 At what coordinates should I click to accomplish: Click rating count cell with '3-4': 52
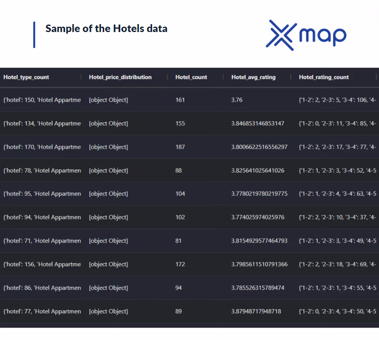(337, 171)
